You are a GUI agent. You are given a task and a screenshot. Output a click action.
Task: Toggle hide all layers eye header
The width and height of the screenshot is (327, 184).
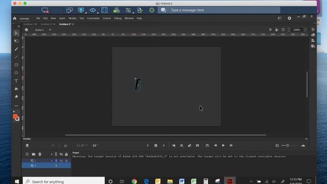(61, 154)
